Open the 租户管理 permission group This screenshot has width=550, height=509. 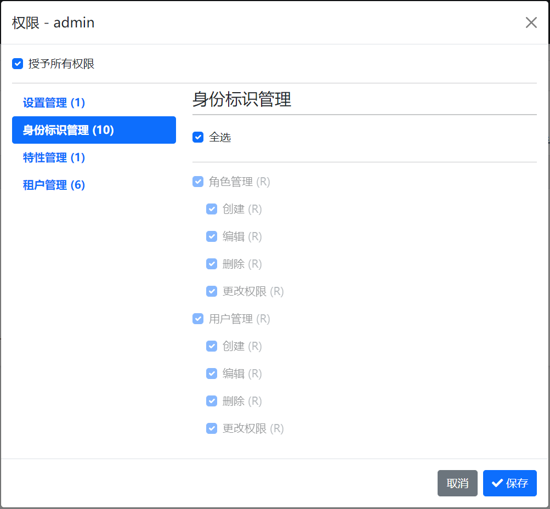[x=53, y=185]
